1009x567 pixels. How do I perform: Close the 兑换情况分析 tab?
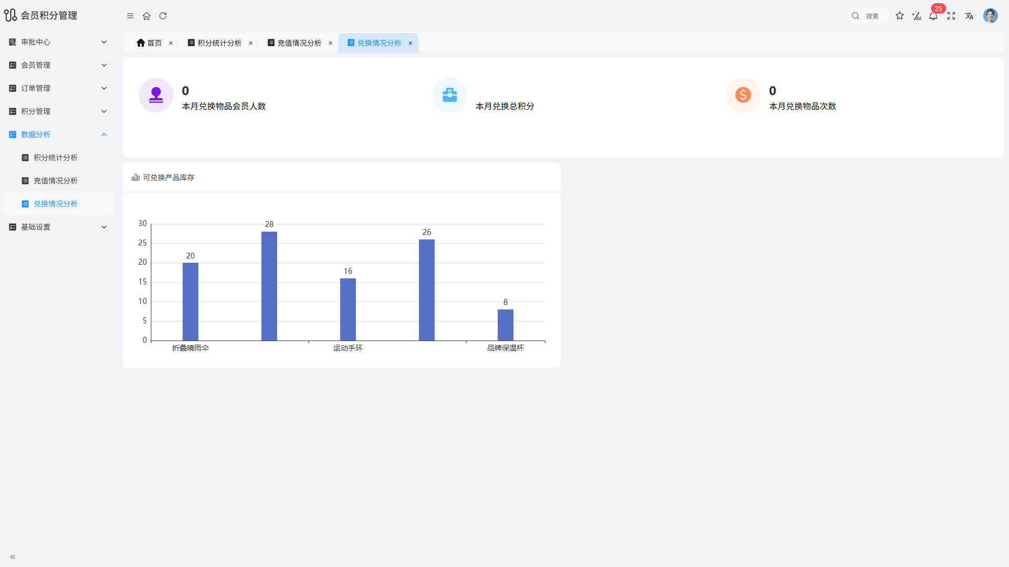coord(410,43)
